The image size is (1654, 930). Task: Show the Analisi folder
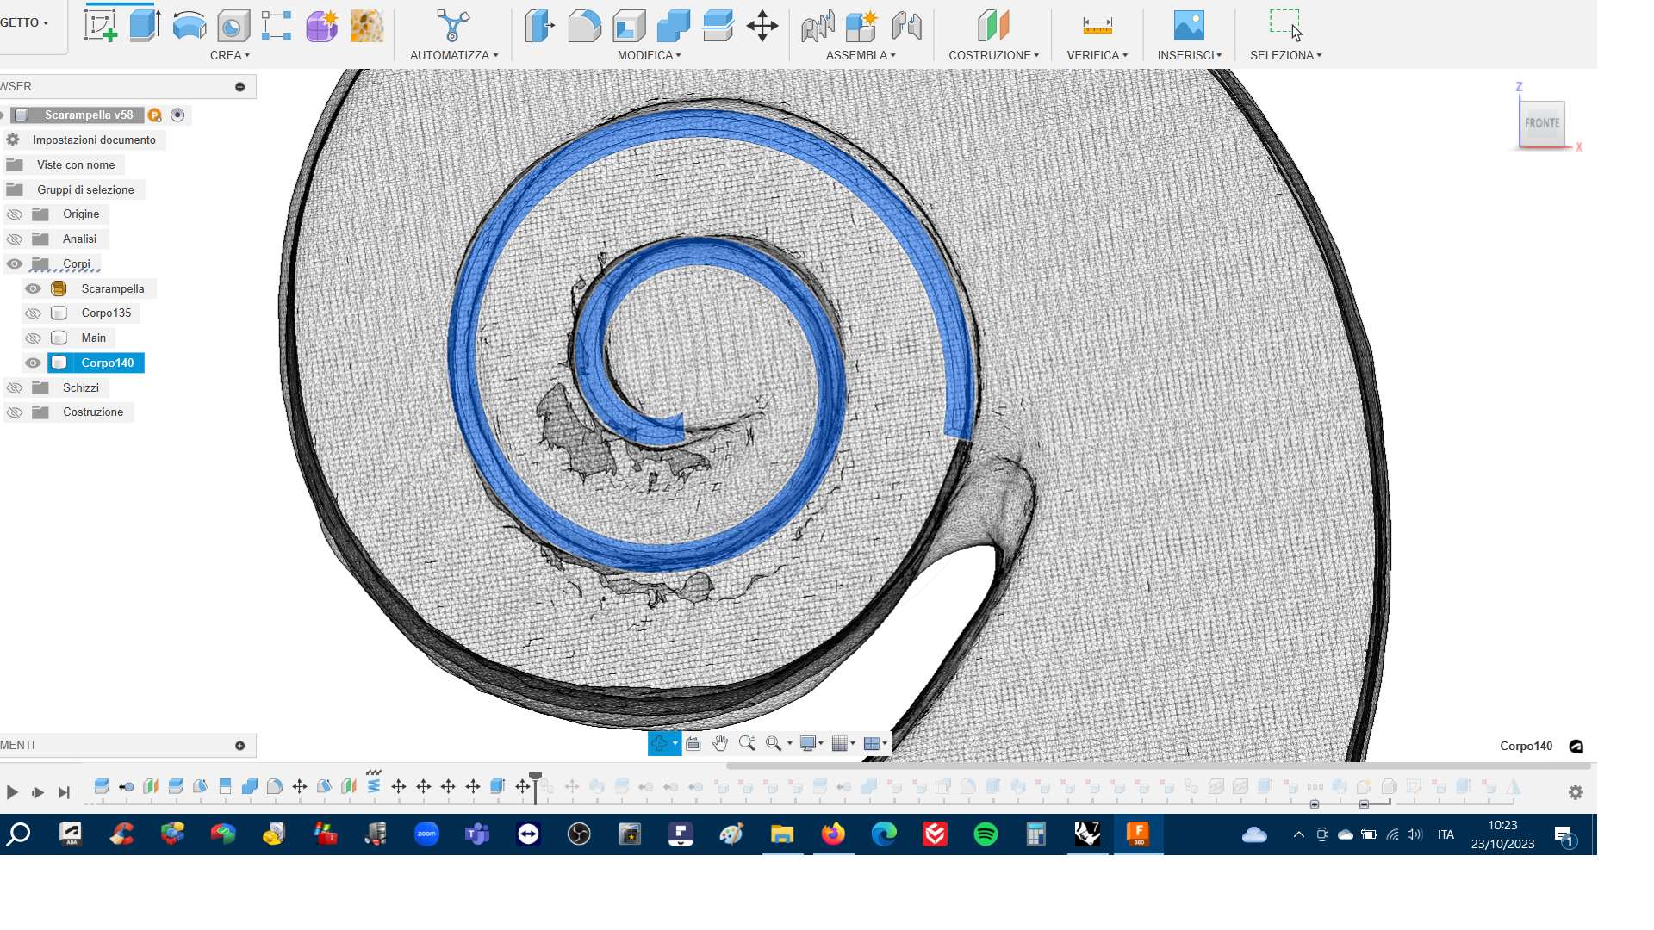(x=15, y=239)
